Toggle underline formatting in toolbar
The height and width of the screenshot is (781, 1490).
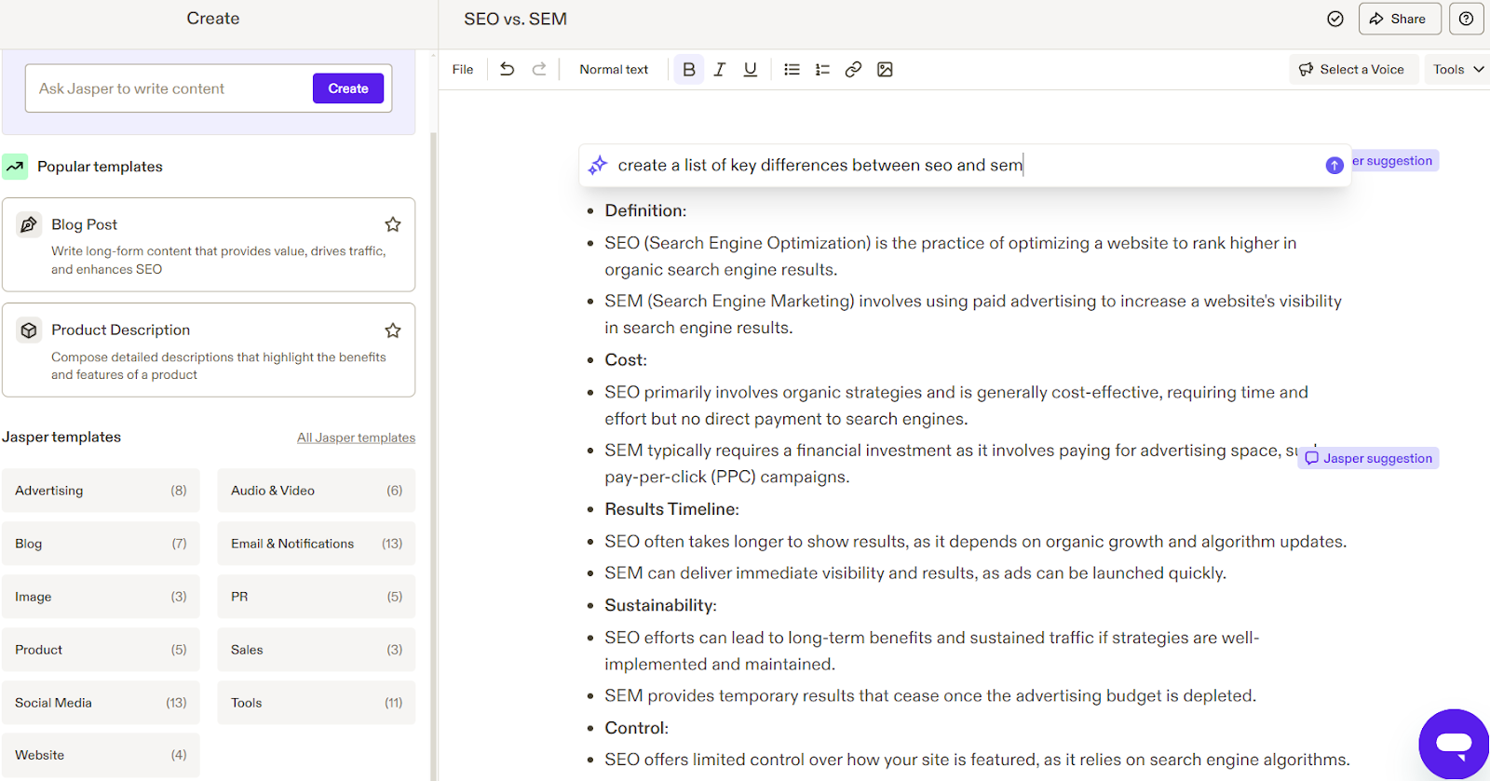pos(751,69)
